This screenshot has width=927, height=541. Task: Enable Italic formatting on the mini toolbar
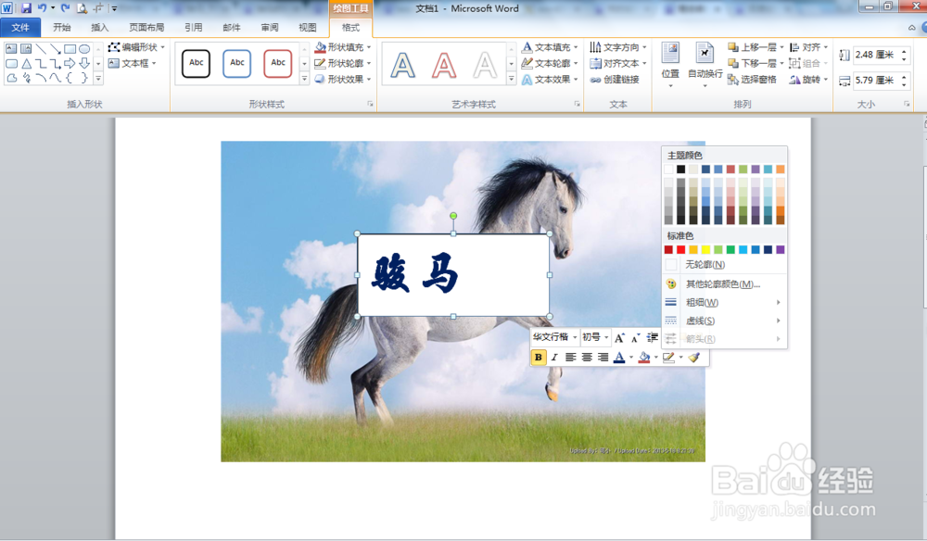pyautogui.click(x=553, y=358)
